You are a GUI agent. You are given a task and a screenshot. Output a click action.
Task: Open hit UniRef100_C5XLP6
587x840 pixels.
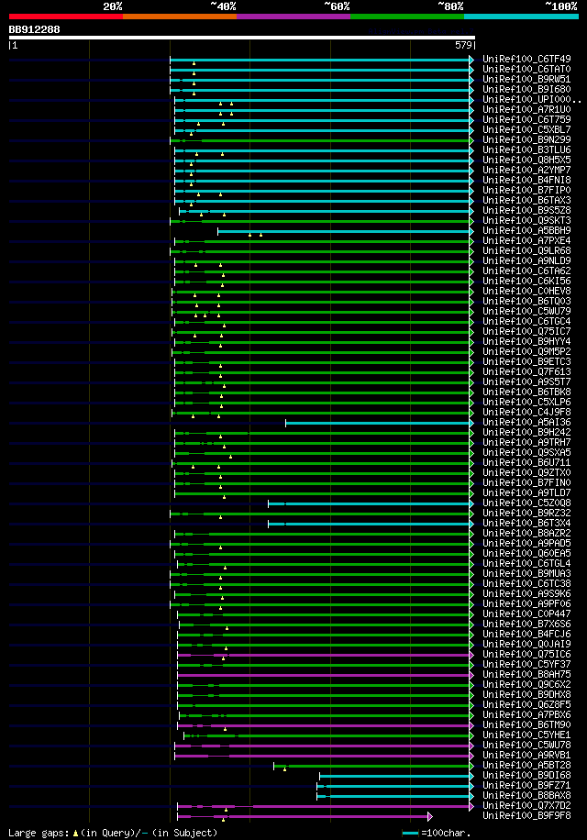coord(526,403)
